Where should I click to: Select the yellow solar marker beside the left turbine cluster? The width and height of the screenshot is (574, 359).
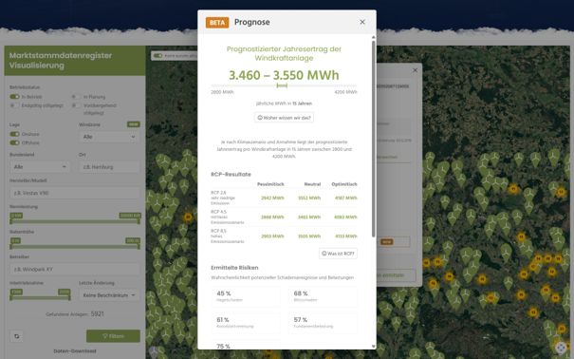click(188, 217)
